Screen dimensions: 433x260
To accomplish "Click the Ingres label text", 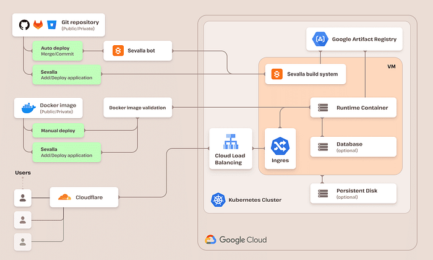I will tap(280, 160).
